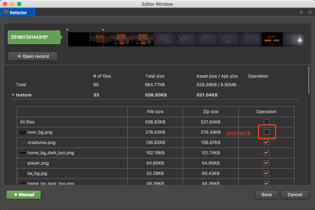Screen dimensions: 315x210
Task: Click the red timeline playhead marker
Action: (103, 38)
